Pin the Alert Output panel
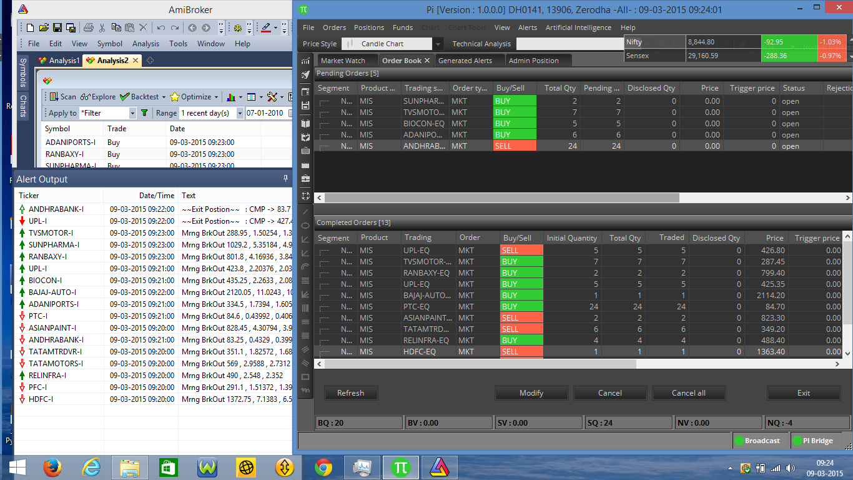This screenshot has height=480, width=853. (x=286, y=179)
